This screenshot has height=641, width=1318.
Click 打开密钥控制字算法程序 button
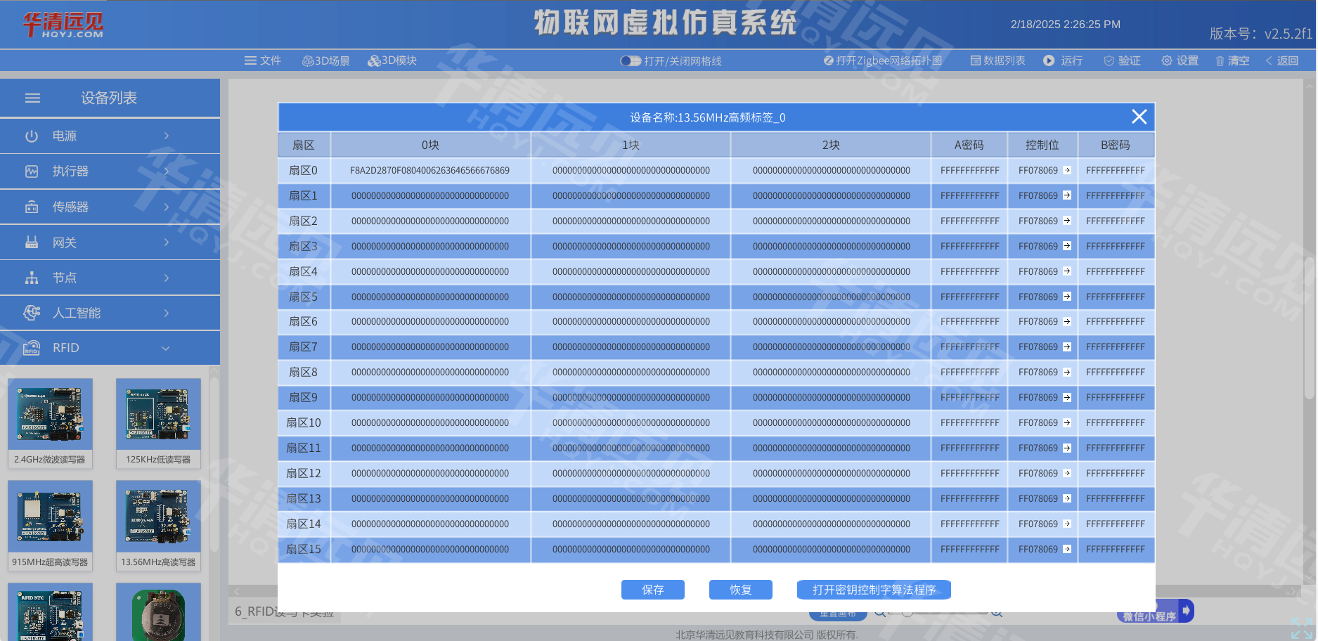pos(873,590)
